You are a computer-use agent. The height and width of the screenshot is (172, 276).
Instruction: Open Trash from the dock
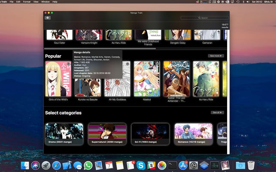coord(251,166)
